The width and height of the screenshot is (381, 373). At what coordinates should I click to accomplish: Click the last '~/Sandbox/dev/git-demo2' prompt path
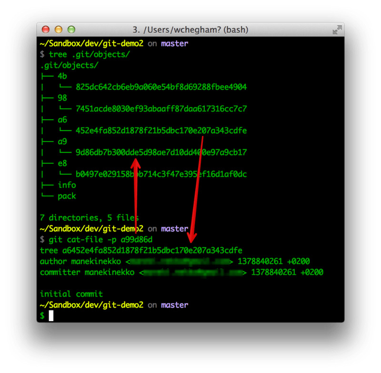(91, 305)
